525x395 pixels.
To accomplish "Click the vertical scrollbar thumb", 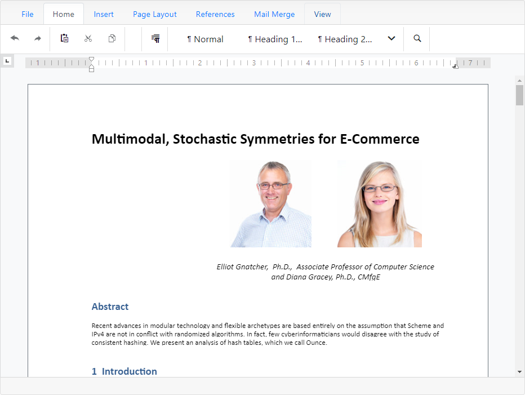I will click(519, 95).
